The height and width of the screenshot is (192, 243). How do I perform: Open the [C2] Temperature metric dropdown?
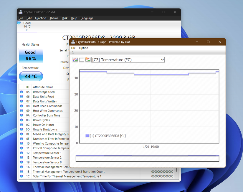(x=128, y=59)
